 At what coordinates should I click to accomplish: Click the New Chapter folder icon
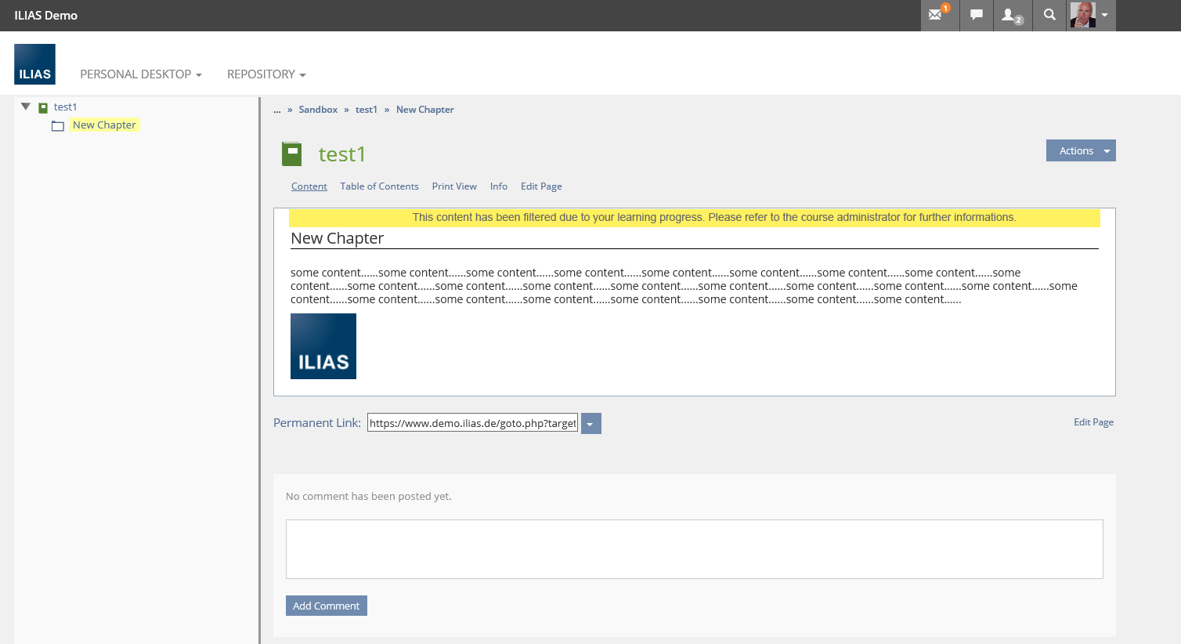58,126
